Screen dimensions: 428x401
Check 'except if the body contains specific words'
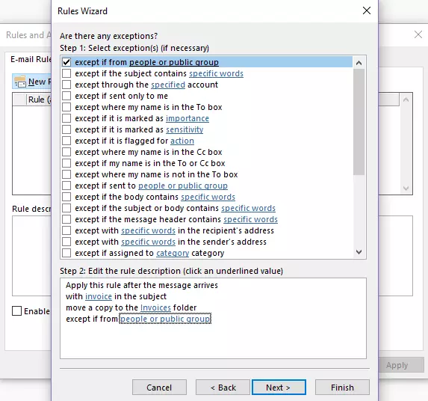[66, 197]
